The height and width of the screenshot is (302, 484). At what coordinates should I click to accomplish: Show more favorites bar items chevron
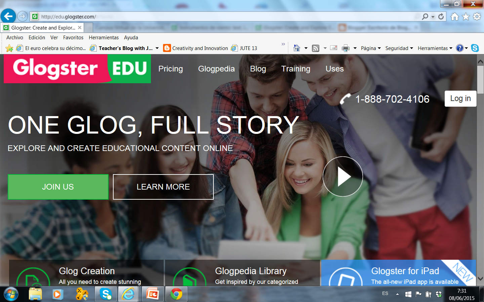point(283,44)
